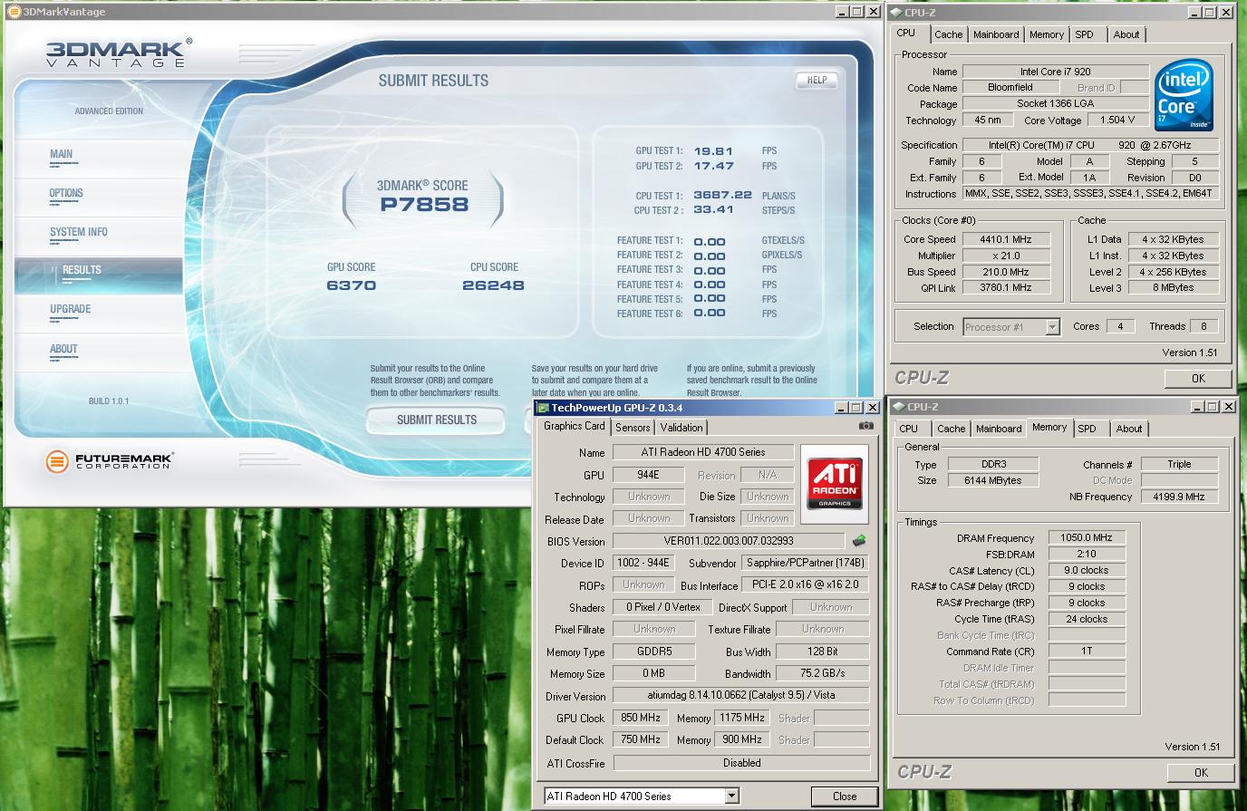Image resolution: width=1247 pixels, height=811 pixels.
Task: Click the GPU-Z title bar icon
Action: [543, 408]
